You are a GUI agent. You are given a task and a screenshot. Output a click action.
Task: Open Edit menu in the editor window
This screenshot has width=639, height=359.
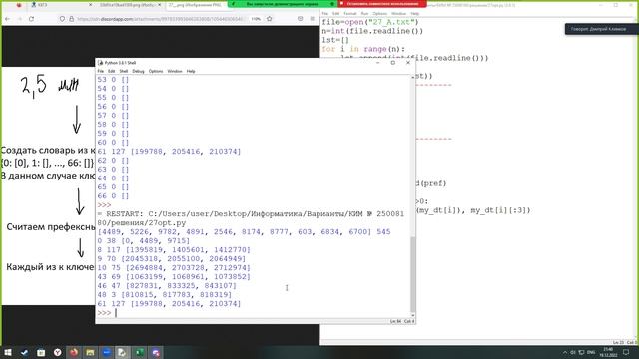point(335,13)
